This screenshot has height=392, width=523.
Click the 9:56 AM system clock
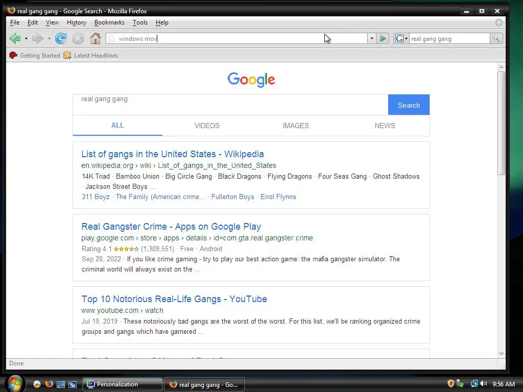click(x=503, y=384)
